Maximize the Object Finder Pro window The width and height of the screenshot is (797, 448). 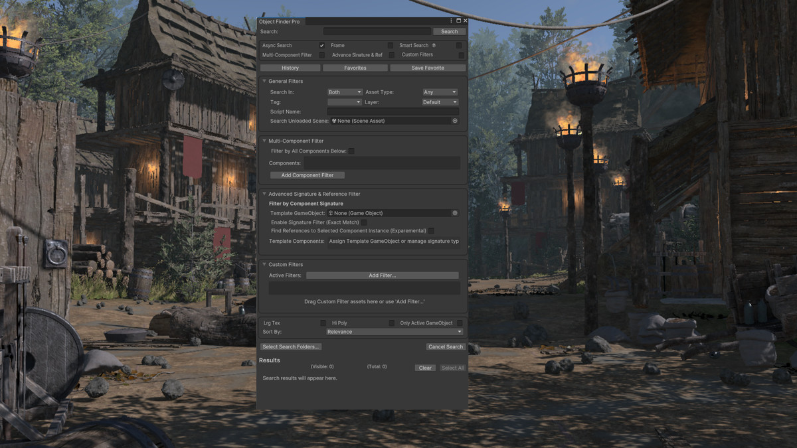[x=458, y=21]
